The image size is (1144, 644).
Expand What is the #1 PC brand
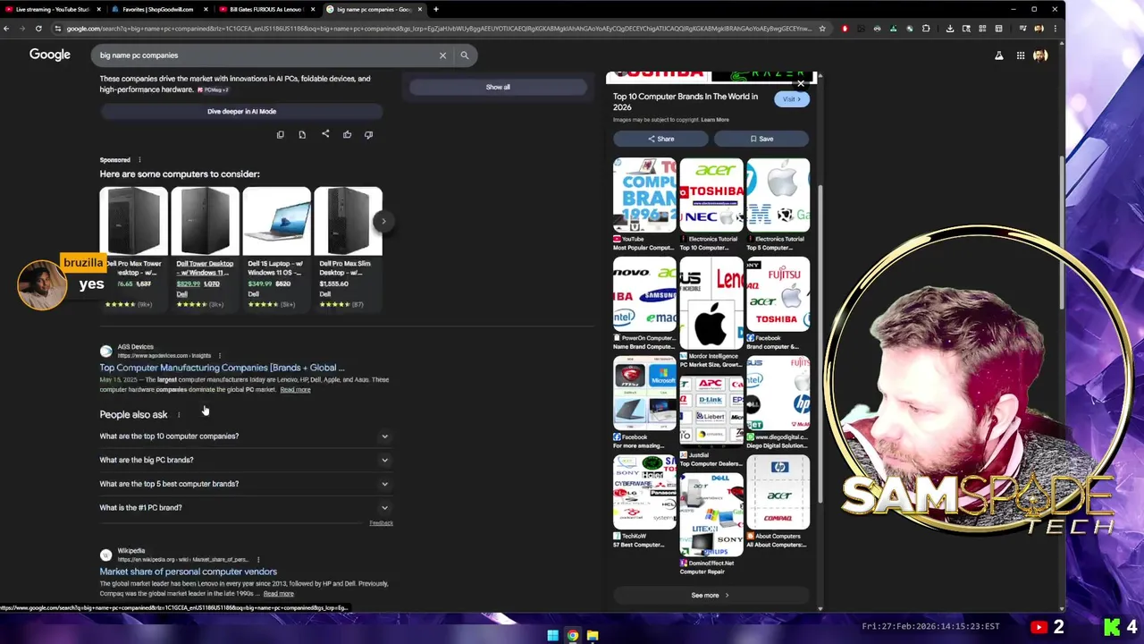point(246,508)
